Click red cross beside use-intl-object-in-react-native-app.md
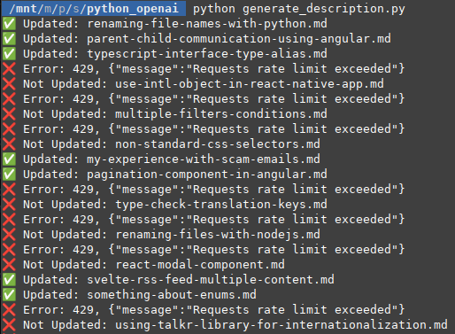 9,84
